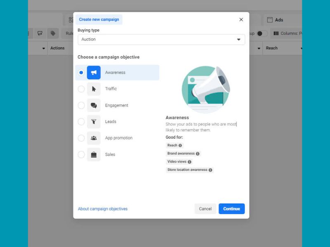This screenshot has width=330, height=247.
Task: Choose the Engagement radio button
Action: pyautogui.click(x=81, y=105)
